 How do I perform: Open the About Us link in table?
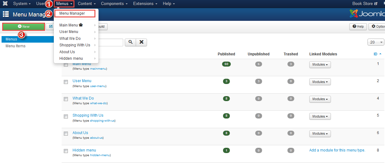[x=80, y=133]
